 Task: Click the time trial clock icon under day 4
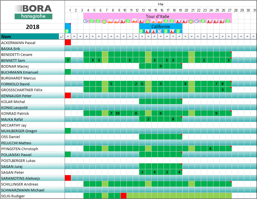point(85,21)
